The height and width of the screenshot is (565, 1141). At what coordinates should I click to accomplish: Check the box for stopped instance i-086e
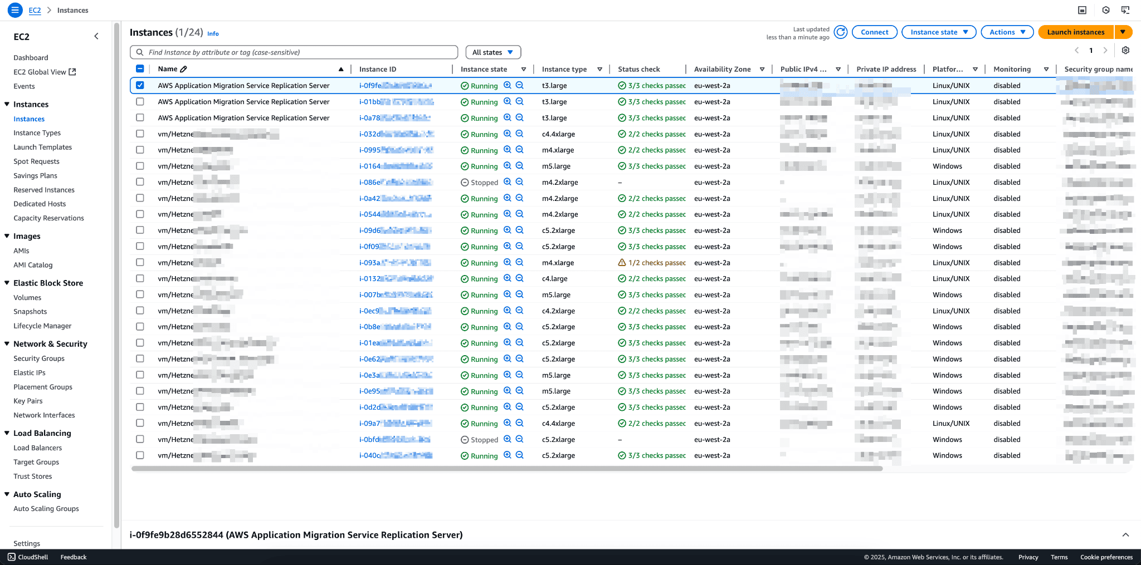140,182
